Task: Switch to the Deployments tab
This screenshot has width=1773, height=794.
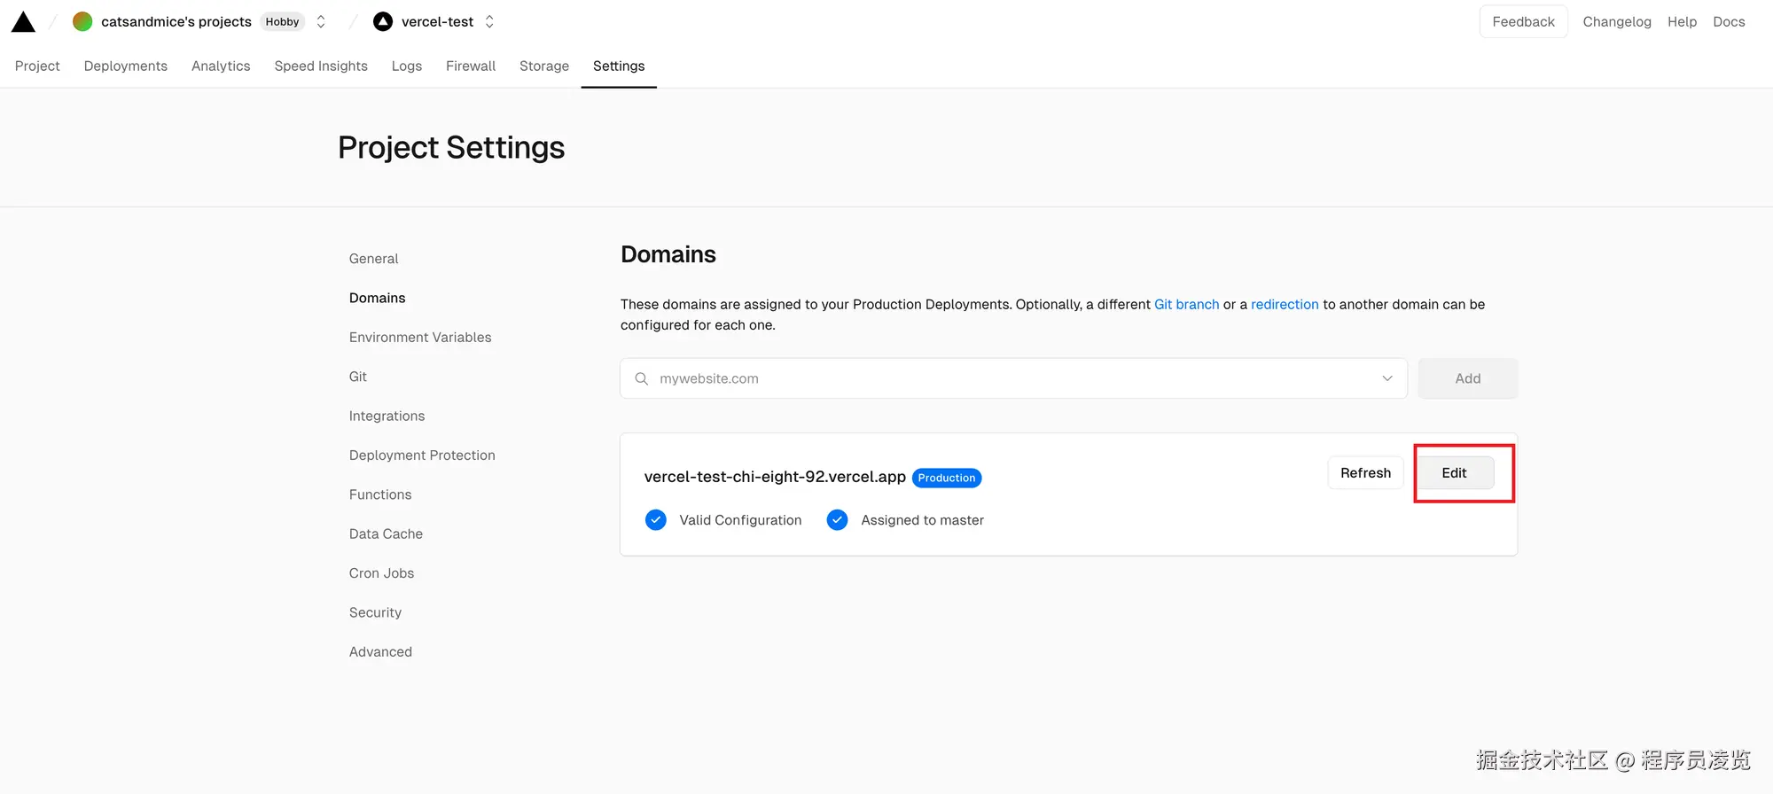Action: pyautogui.click(x=126, y=66)
